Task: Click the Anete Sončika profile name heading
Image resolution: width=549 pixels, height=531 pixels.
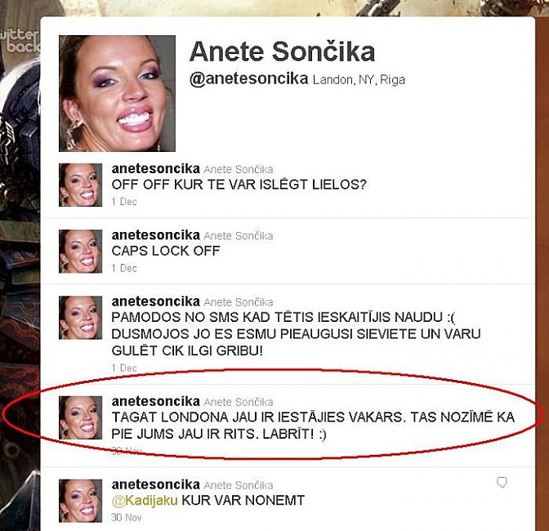Action: click(x=282, y=51)
